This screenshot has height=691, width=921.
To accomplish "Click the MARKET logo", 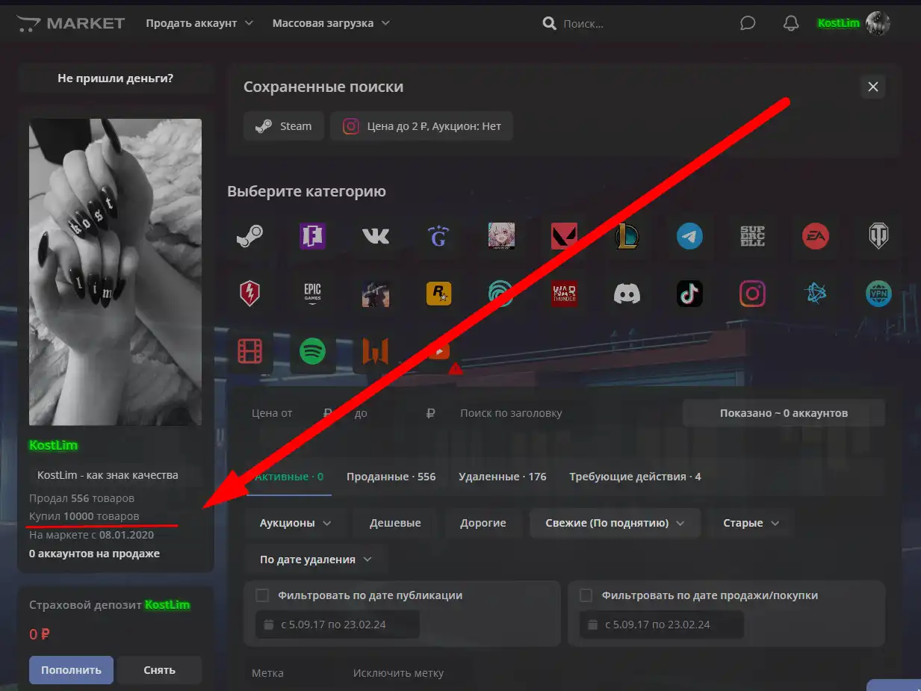I will click(x=71, y=23).
